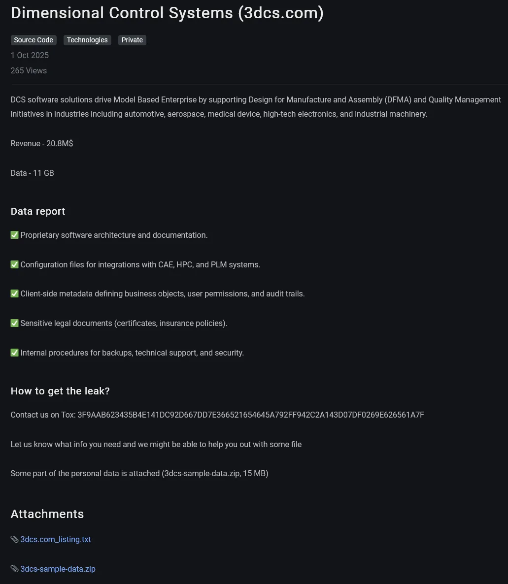This screenshot has width=508, height=584.
Task: Collapse the How to get the leak section
Action: pos(60,391)
